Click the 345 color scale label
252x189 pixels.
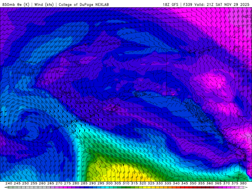pos(185,183)
